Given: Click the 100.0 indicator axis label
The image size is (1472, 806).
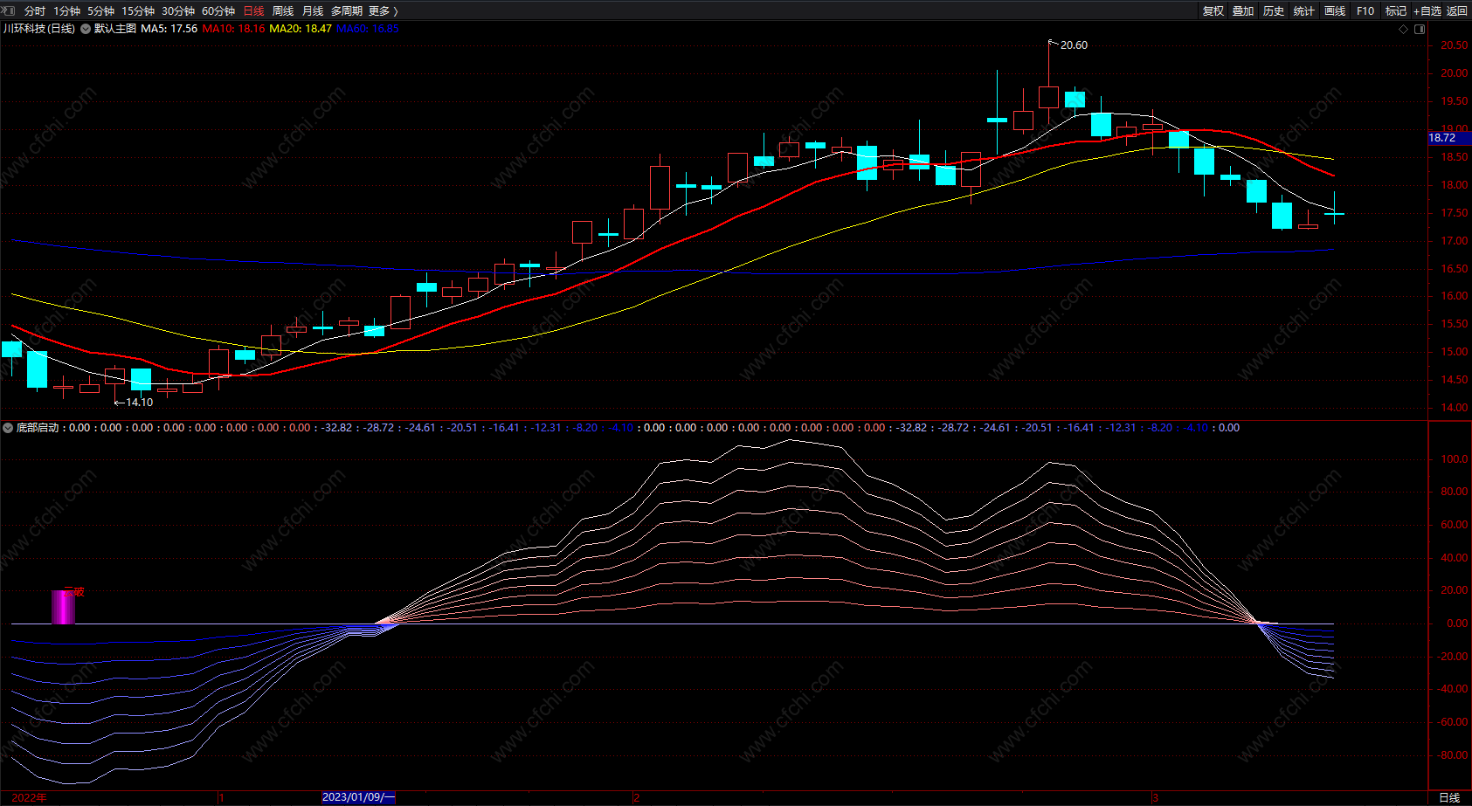Looking at the screenshot, I should 1454,459.
